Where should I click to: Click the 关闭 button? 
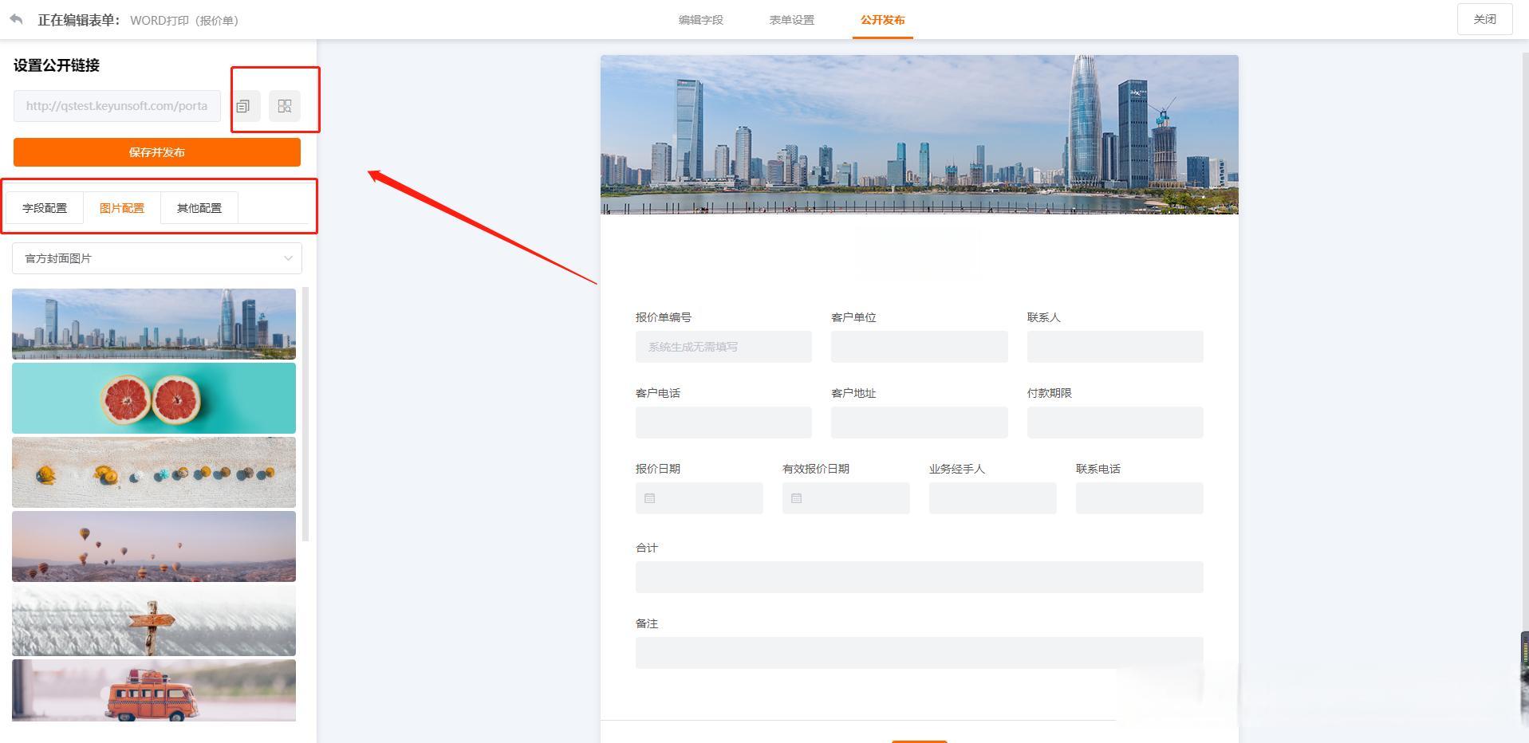[1484, 19]
